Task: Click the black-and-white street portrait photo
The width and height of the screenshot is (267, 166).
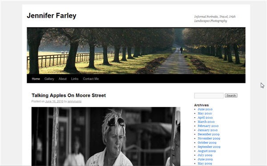Action: [x=106, y=136]
